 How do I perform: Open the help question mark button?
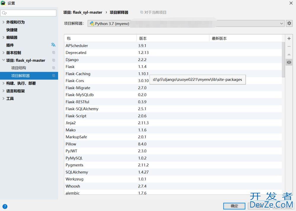(5, 207)
